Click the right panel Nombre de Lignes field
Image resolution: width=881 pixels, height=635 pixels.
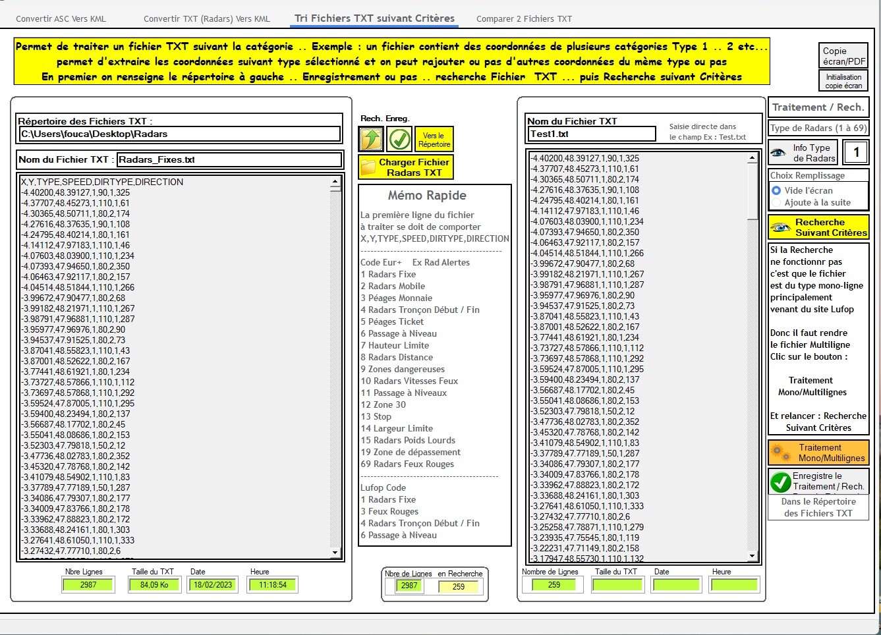pyautogui.click(x=554, y=585)
